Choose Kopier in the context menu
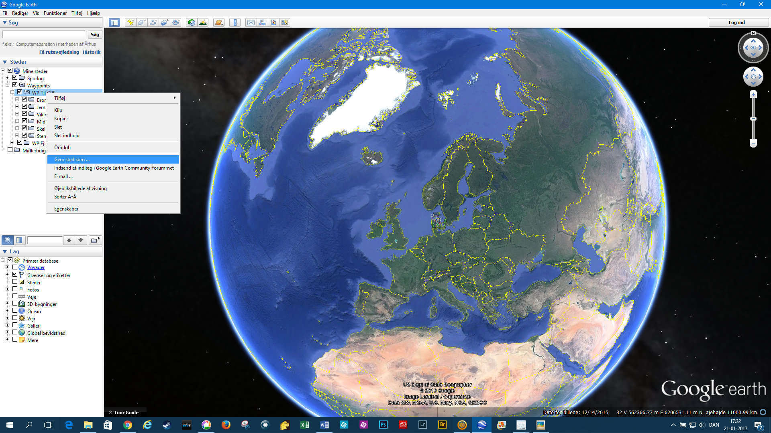Viewport: 771px width, 433px height. coord(113,118)
